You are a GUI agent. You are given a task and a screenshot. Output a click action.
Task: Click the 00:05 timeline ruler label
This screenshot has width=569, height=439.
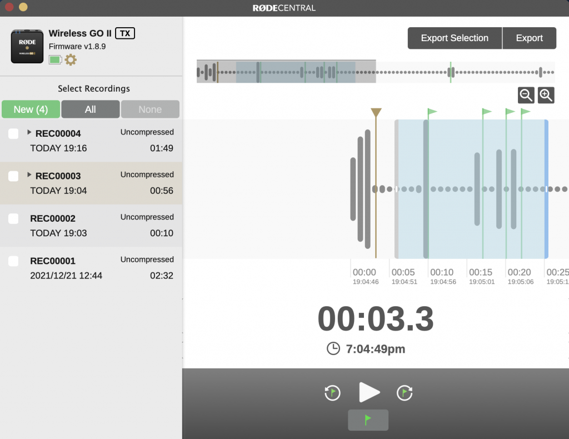click(x=403, y=272)
